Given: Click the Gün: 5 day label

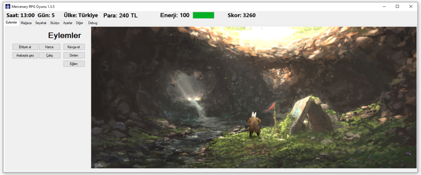Looking at the screenshot, I should click(x=46, y=15).
